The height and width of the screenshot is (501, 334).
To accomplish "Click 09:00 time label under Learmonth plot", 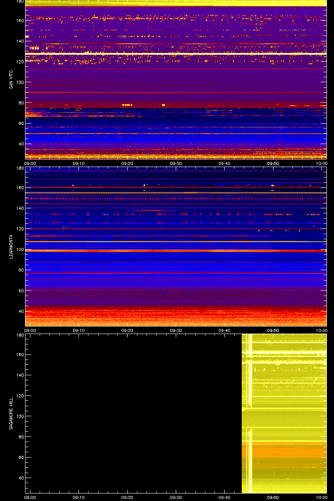I will click(30, 331).
